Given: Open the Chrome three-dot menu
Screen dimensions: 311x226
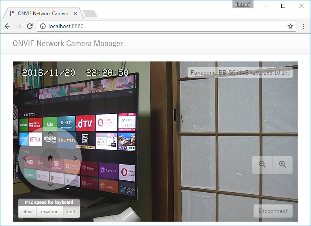Looking at the screenshot, I should [303, 26].
